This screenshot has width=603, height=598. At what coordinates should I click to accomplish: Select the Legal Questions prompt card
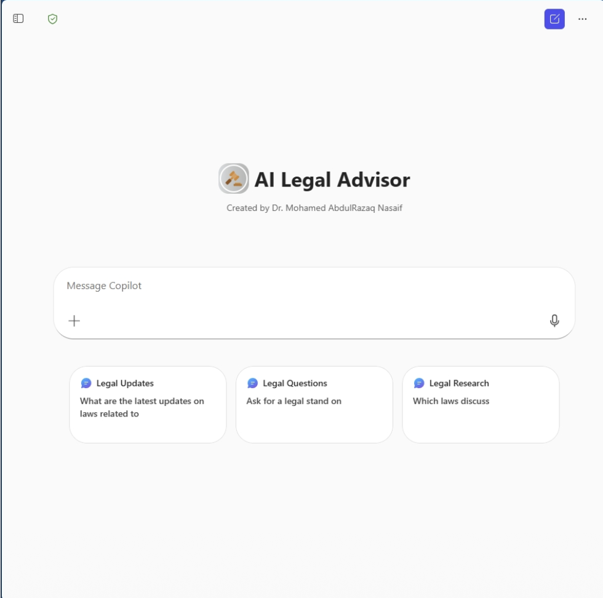[314, 405]
